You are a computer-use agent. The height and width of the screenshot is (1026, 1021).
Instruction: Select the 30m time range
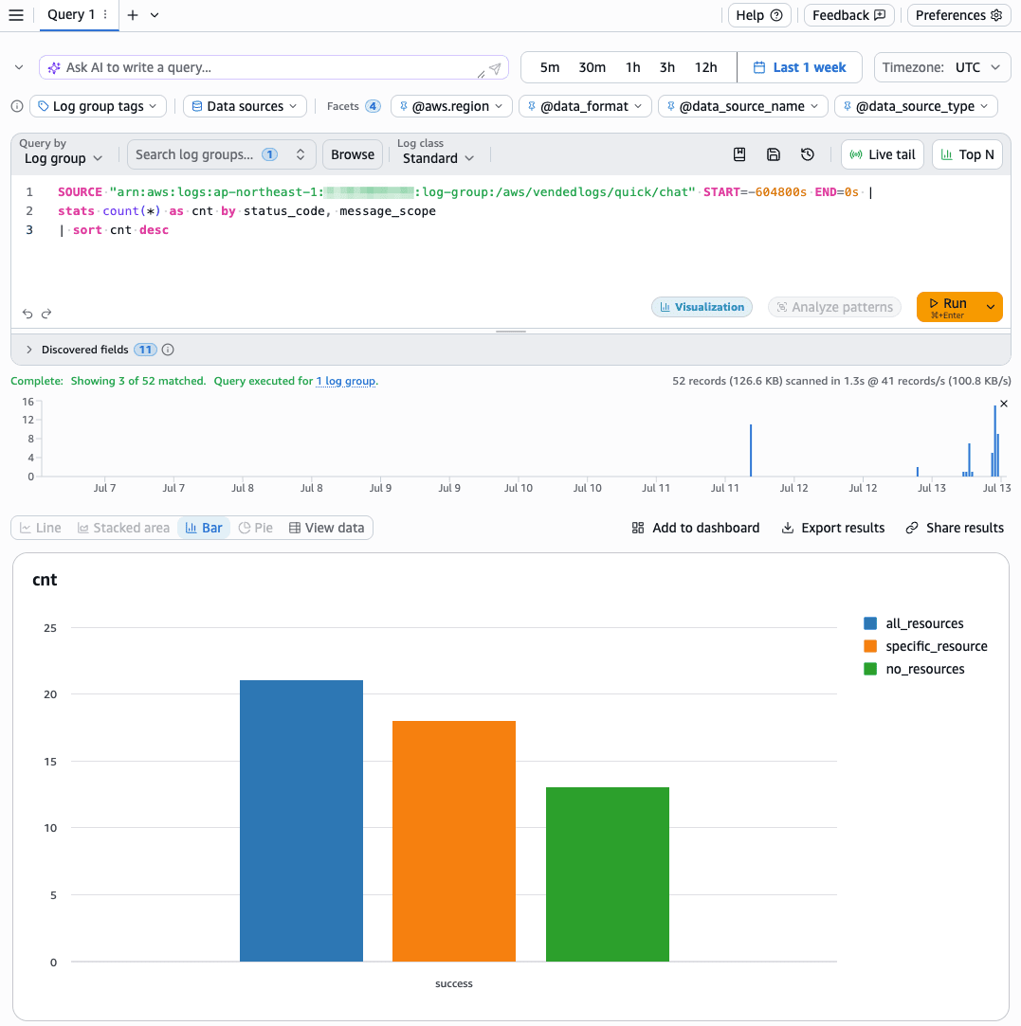(x=593, y=67)
